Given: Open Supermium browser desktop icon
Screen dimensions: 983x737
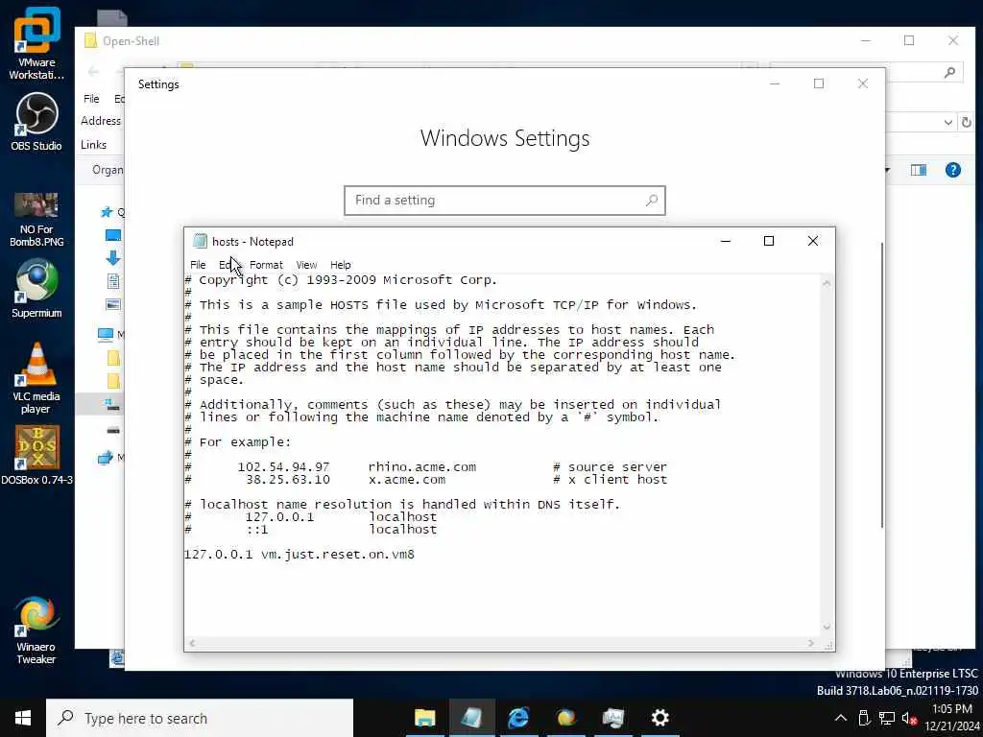Looking at the screenshot, I should coord(36,289).
